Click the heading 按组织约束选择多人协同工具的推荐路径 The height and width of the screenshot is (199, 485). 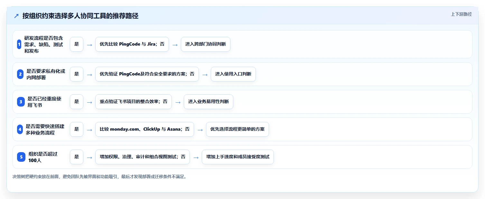(80, 16)
